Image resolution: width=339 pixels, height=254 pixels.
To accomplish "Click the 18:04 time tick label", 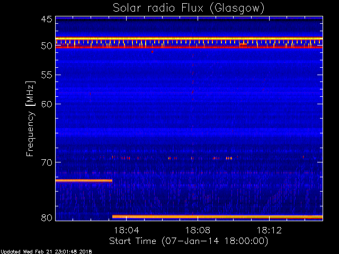I will point(127,230).
